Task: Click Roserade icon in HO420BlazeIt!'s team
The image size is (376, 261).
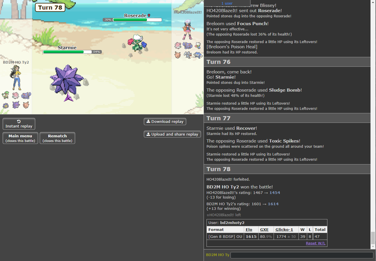Action: pos(198,45)
